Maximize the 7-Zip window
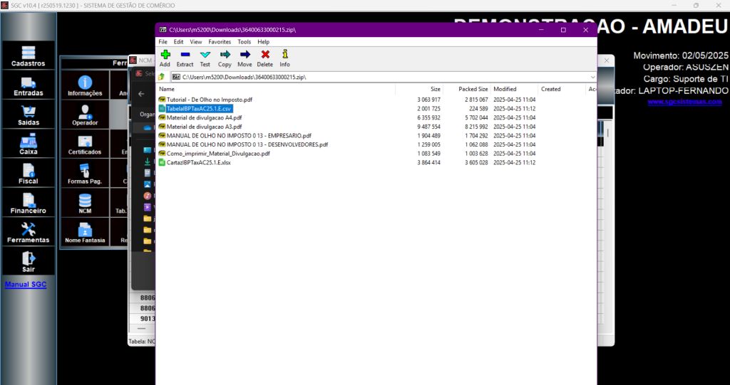The width and height of the screenshot is (730, 385). coord(563,30)
